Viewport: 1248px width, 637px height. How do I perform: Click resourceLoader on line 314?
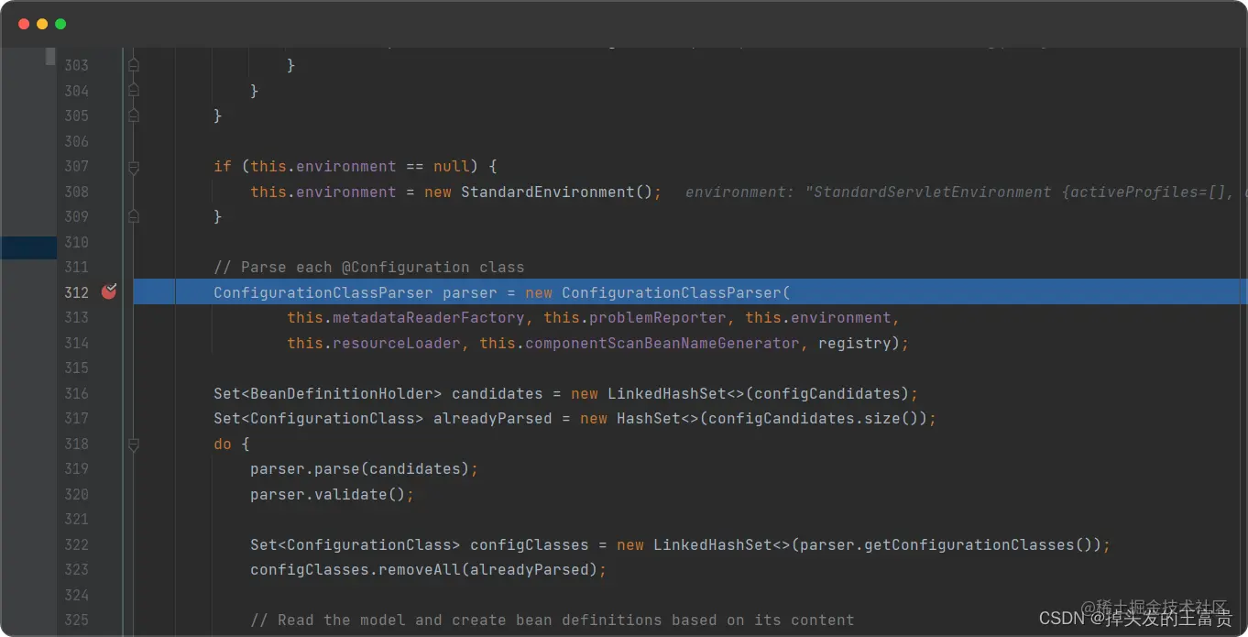coord(397,343)
